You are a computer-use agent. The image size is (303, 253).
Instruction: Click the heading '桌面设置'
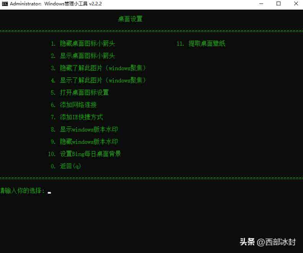coord(130,19)
